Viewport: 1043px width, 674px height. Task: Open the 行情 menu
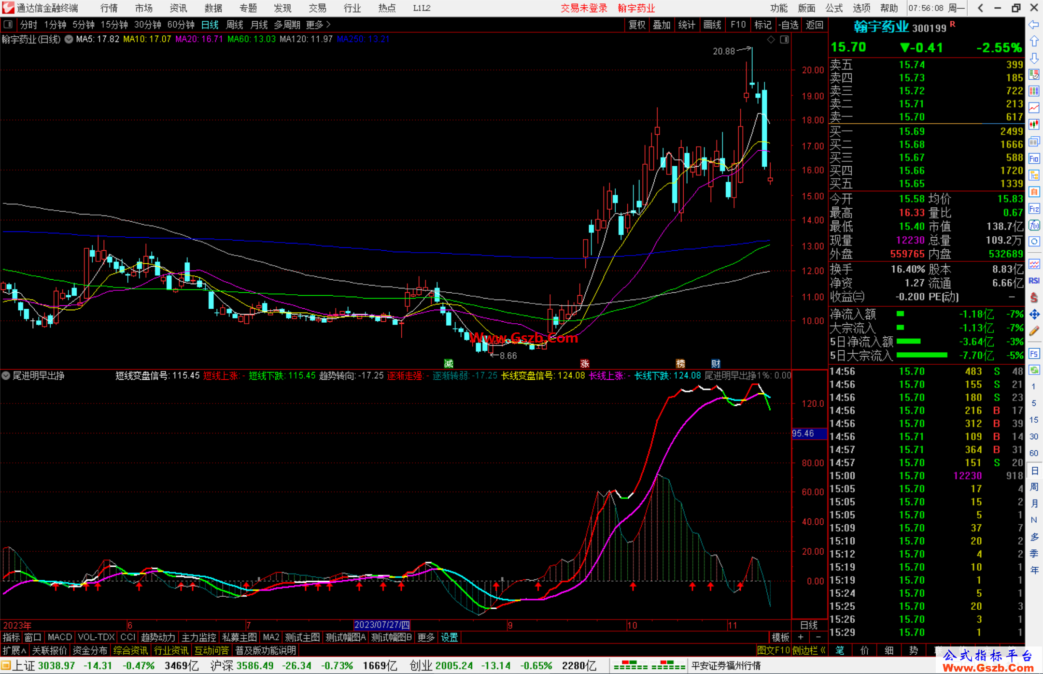[109, 8]
